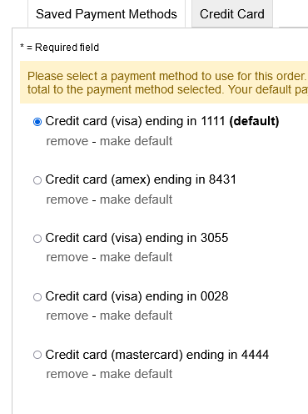This screenshot has width=308, height=414.
Task: Open the Credit Card tab
Action: pos(232,14)
